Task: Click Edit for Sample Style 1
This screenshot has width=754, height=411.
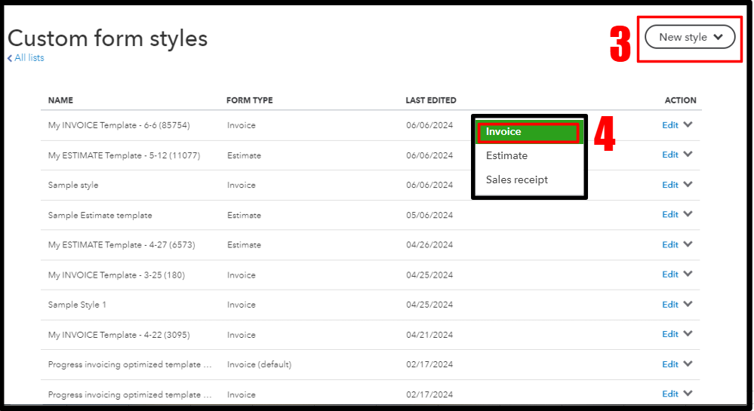Action: click(x=669, y=305)
